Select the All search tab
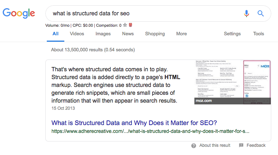 coord(55,34)
